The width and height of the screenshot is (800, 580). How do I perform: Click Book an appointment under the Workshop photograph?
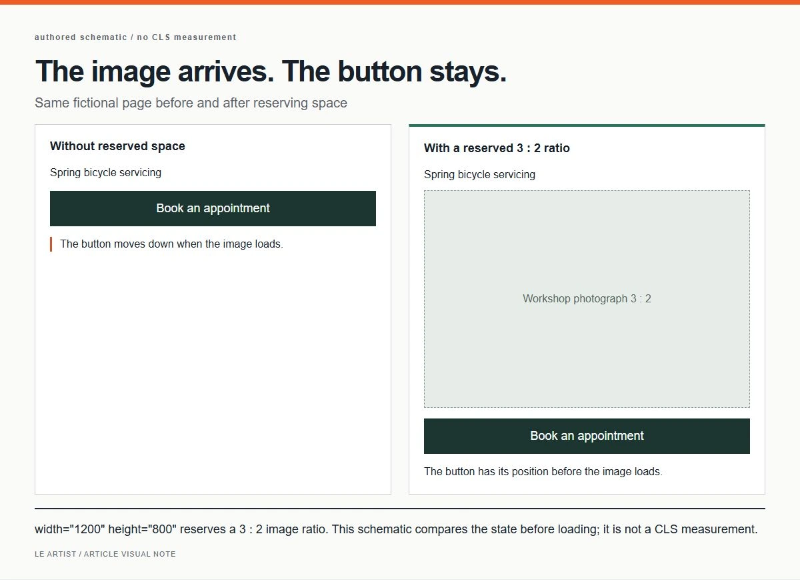[587, 436]
